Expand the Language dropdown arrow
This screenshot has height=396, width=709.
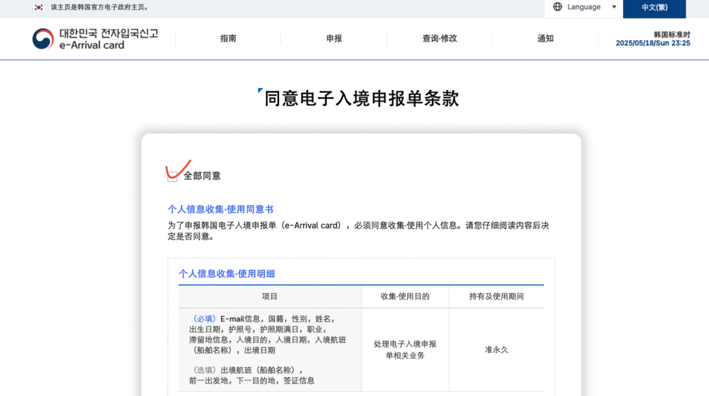[x=614, y=7]
